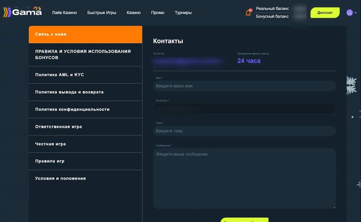Screen dimensions: 361x222
Task: Select Ответственная игра in sidebar
Action: (85, 127)
